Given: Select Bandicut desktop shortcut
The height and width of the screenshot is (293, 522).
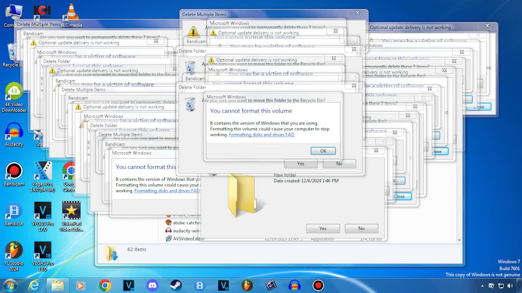Looking at the screenshot, I should tap(14, 214).
